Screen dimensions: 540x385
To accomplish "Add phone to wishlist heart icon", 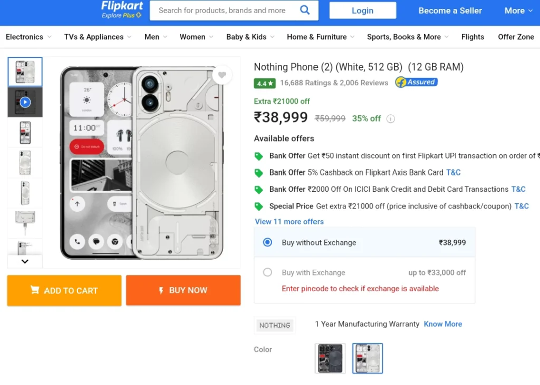I will coord(222,75).
